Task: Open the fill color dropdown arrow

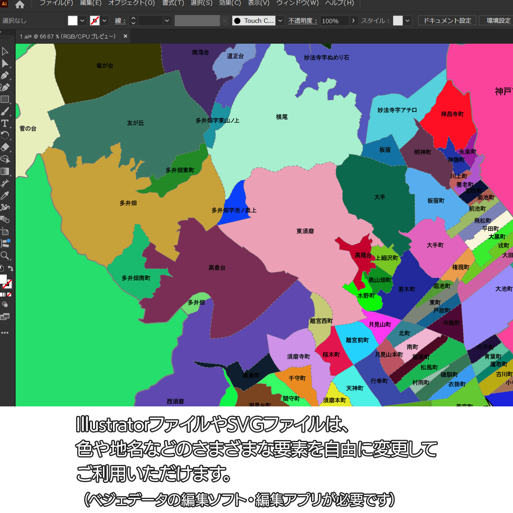Action: tap(83, 21)
